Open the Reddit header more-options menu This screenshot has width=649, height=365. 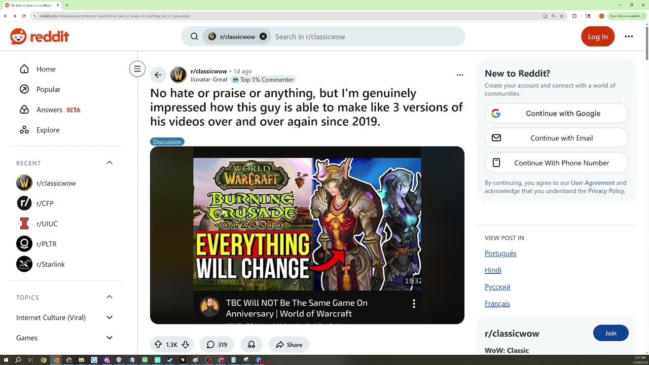[x=629, y=36]
